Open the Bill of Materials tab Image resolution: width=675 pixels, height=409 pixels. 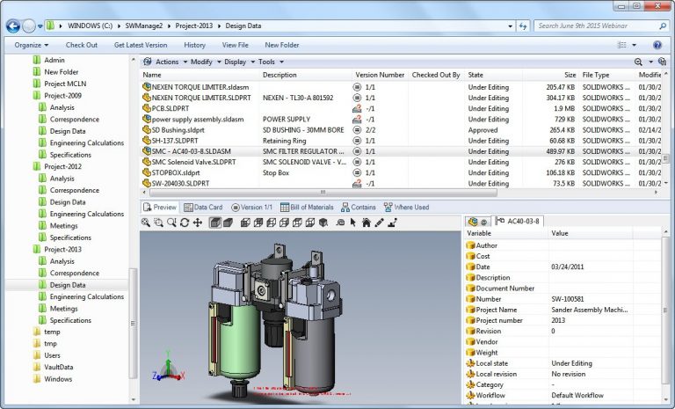[x=306, y=208]
